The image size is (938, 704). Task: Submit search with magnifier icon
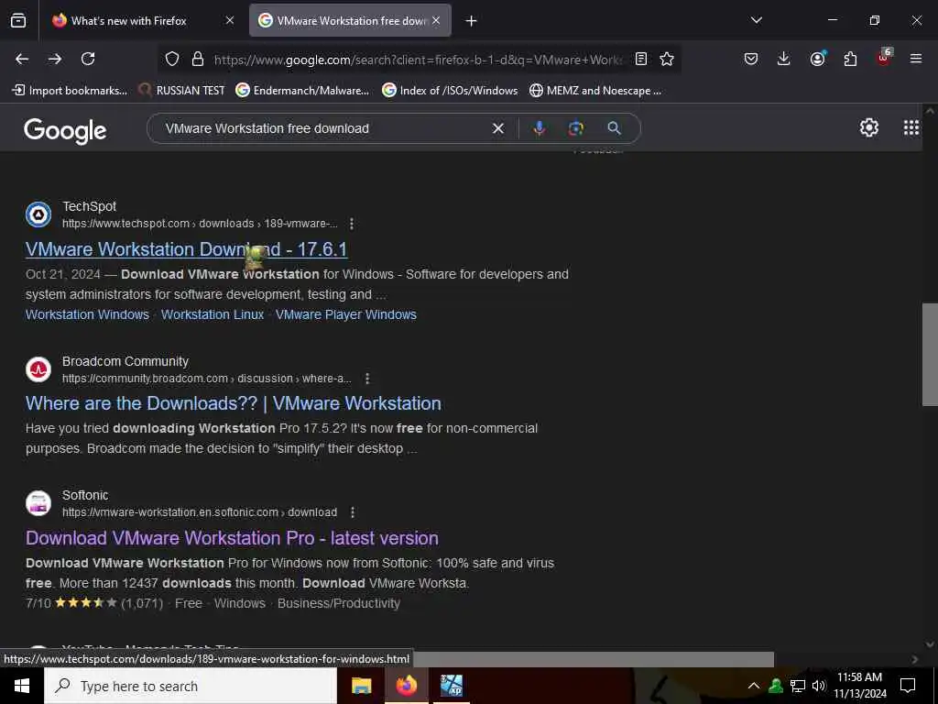[615, 128]
